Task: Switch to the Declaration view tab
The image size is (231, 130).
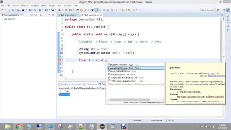Action: (x=90, y=84)
